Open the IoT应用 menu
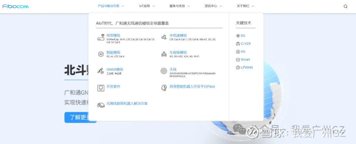This screenshot has width=356, height=144. coord(144,6)
